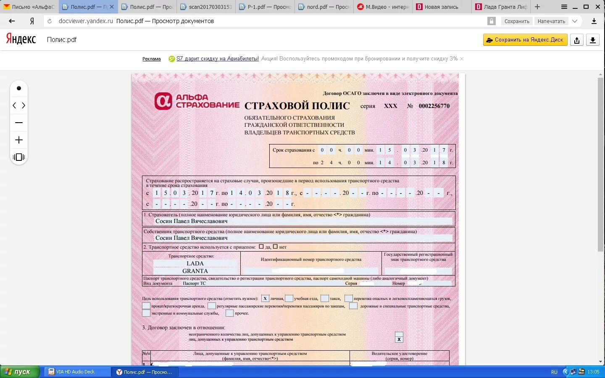Expand hidden system tray icons arrow
The height and width of the screenshot is (378, 605).
pyautogui.click(x=565, y=372)
